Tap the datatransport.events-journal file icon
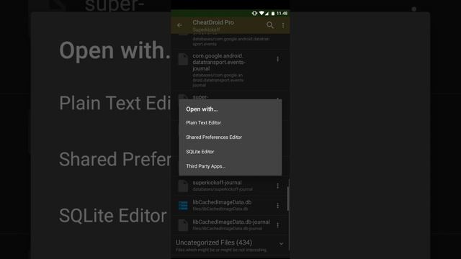Viewport: 461px width, 259px height. tap(183, 59)
